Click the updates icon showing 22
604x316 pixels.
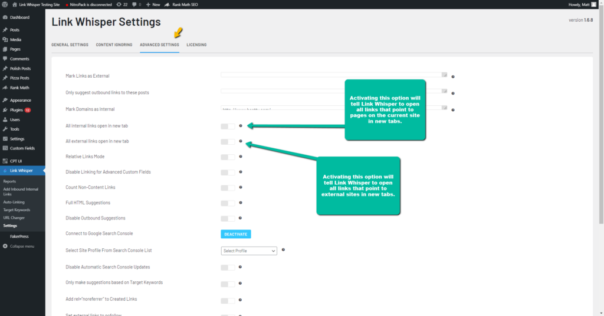(x=122, y=5)
